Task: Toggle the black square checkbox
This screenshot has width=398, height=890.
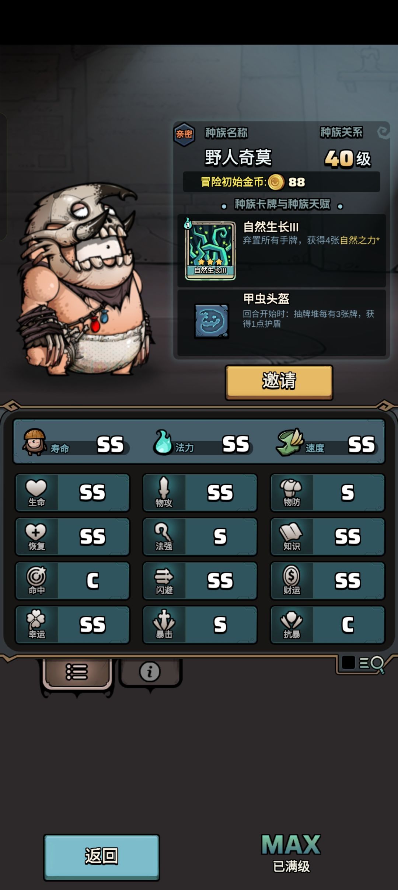Action: point(348,663)
